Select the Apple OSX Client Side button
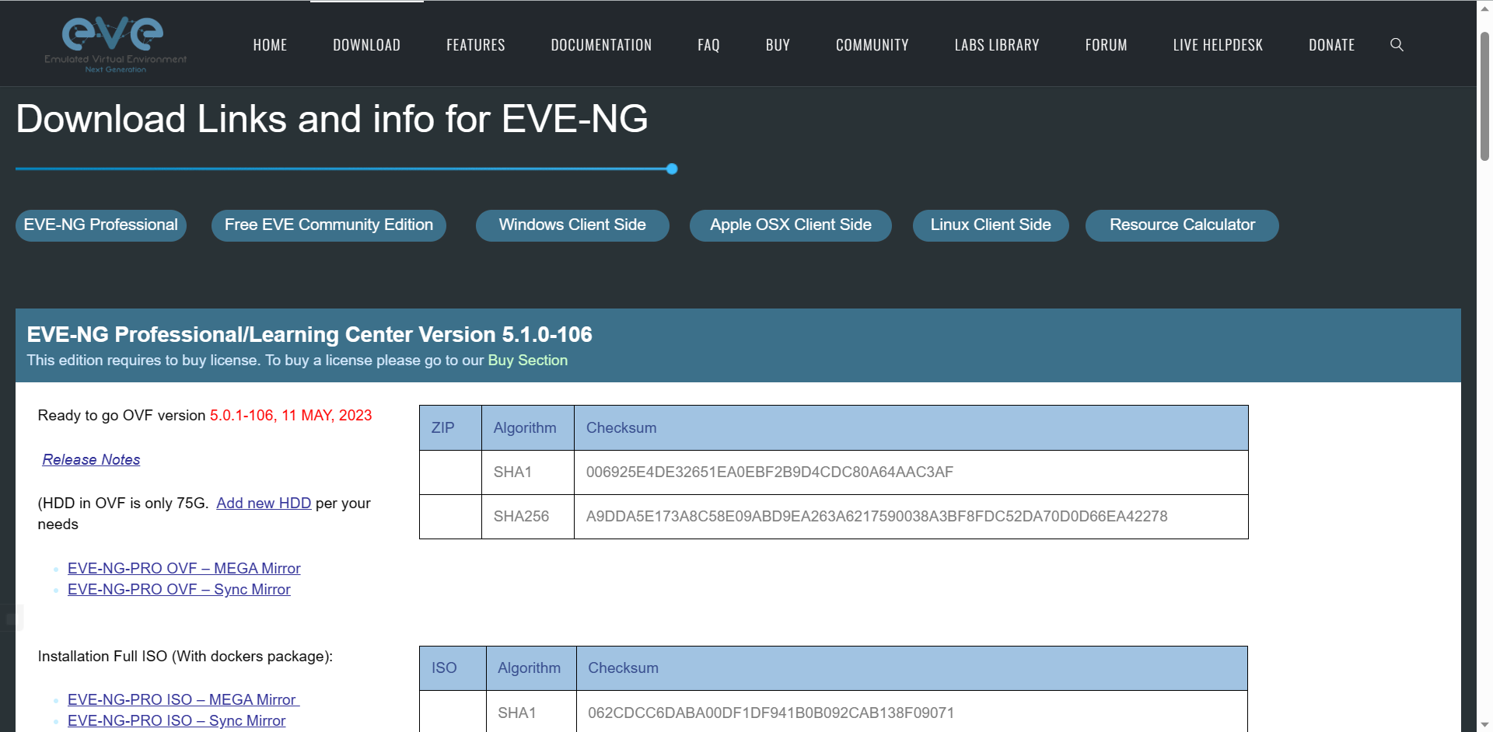 tap(791, 225)
